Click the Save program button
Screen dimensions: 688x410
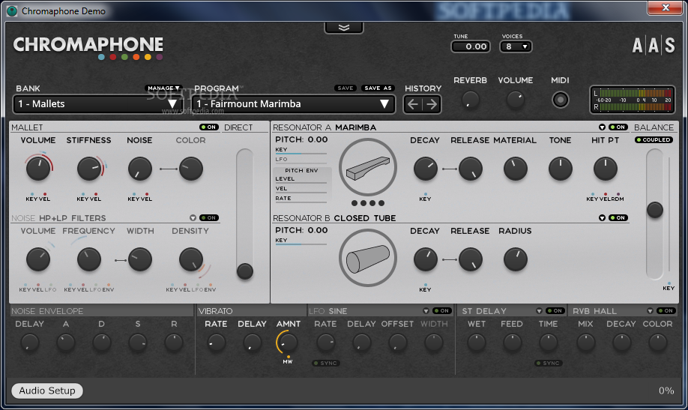tap(345, 88)
